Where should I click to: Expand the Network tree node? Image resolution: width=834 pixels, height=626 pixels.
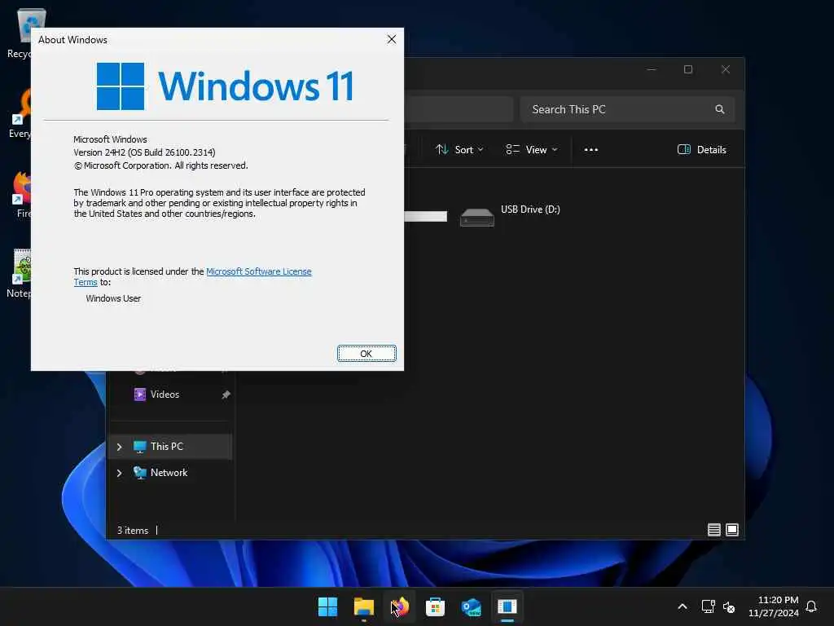point(120,473)
